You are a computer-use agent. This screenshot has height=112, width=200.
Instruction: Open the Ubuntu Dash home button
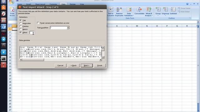coord(3,2)
